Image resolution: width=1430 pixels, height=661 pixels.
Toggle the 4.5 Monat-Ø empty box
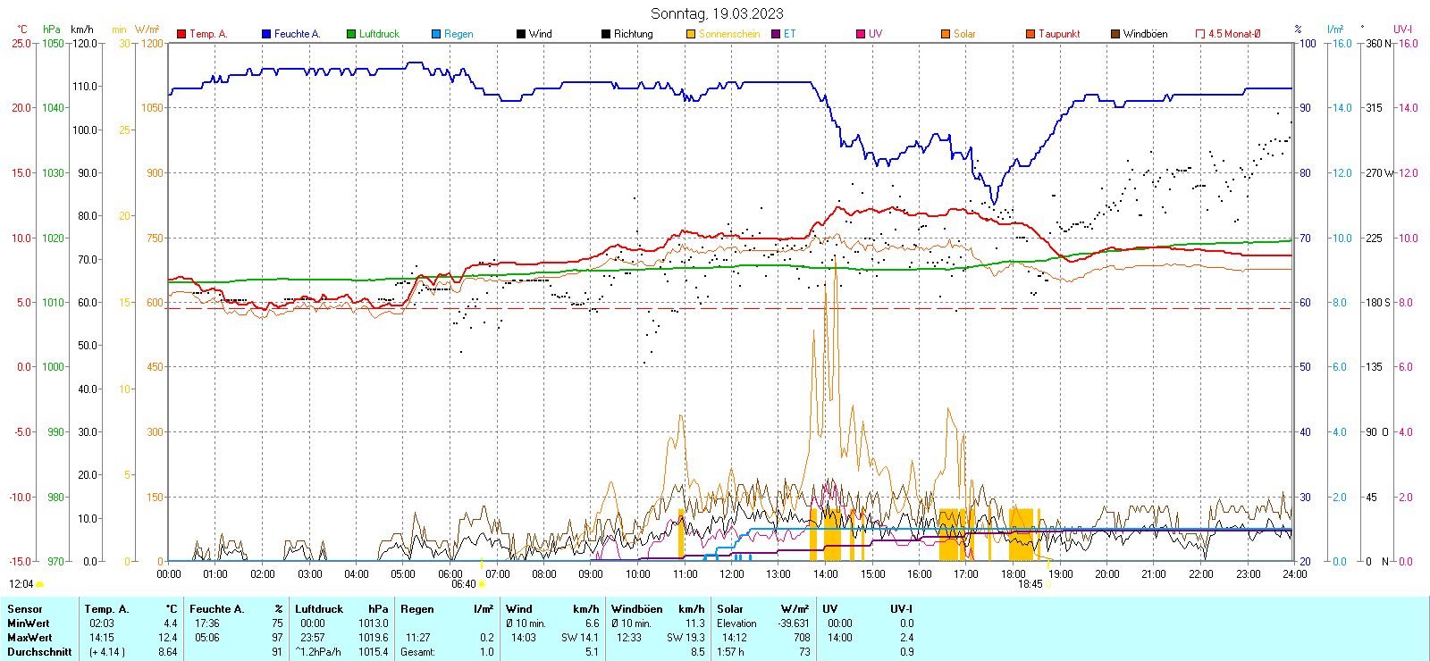coord(1200,34)
